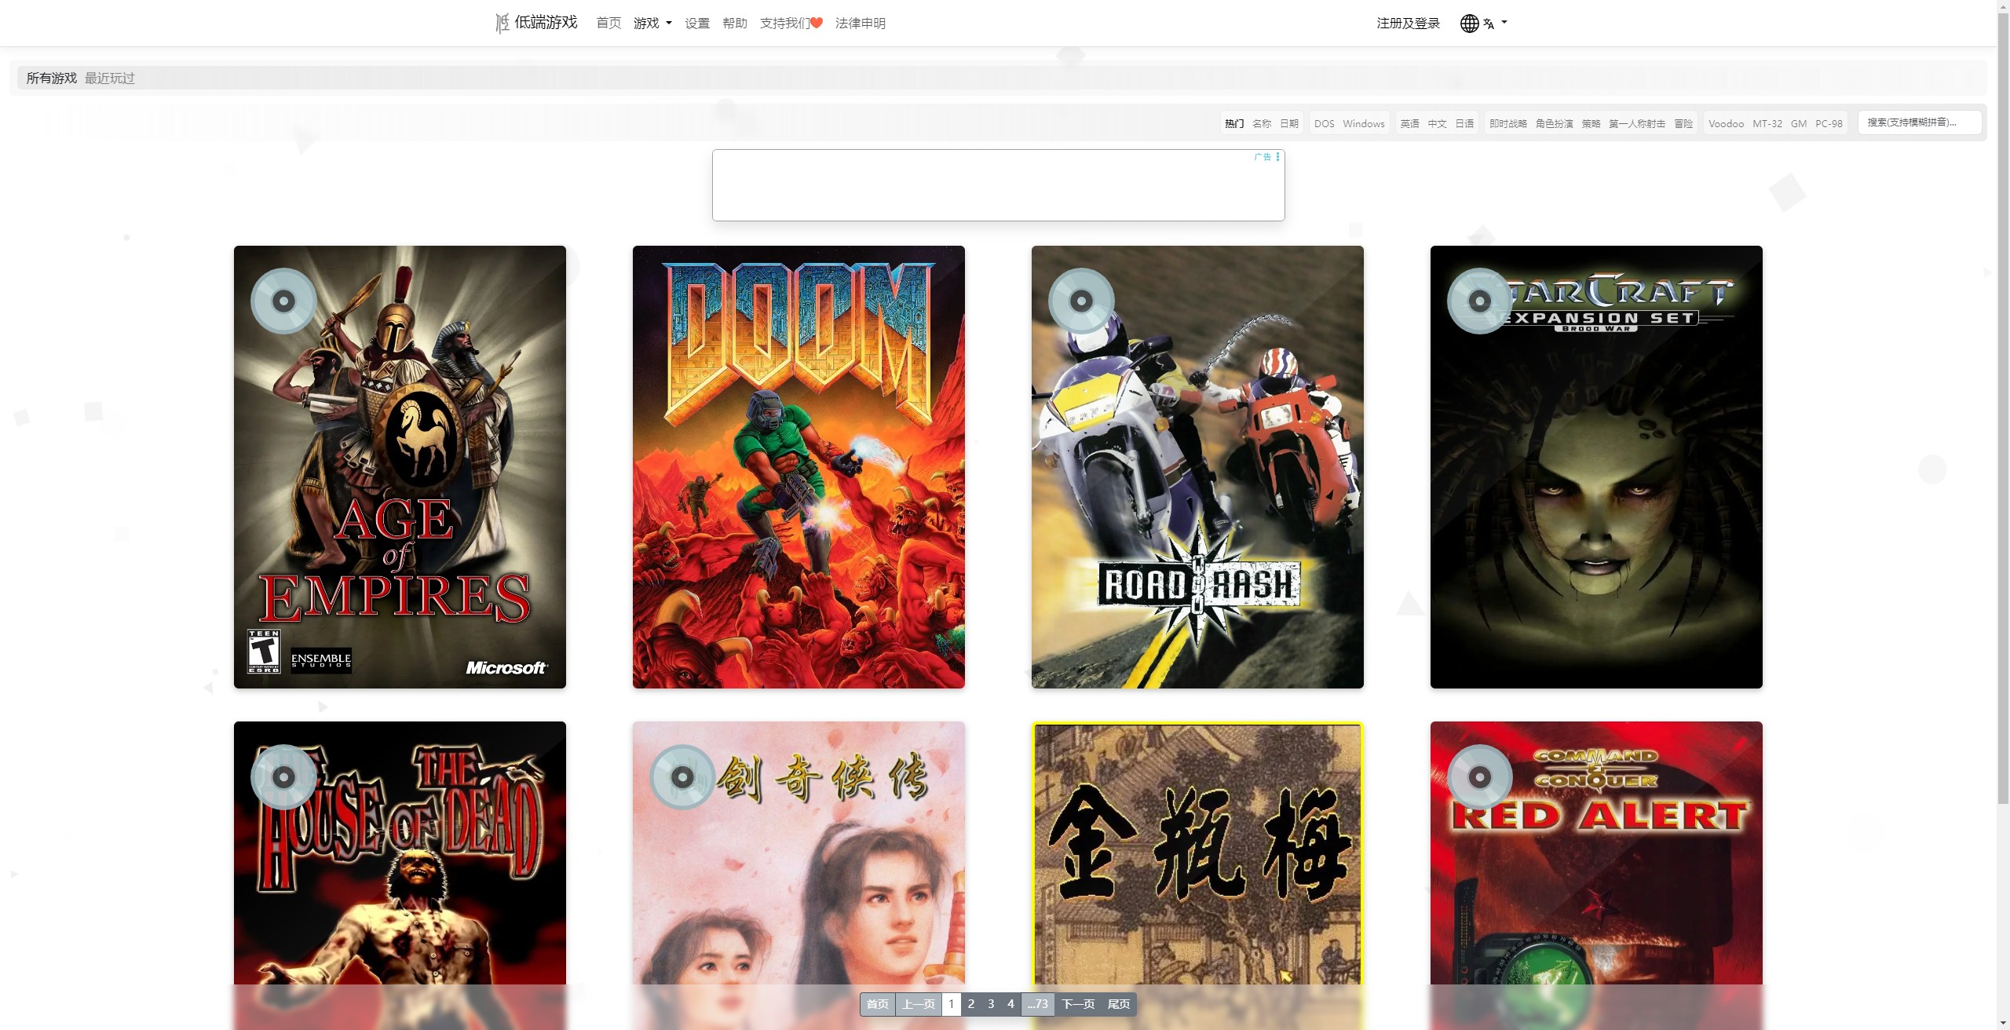This screenshot has width=2010, height=1030.
Task: Open the 设置 menu item
Action: [696, 23]
